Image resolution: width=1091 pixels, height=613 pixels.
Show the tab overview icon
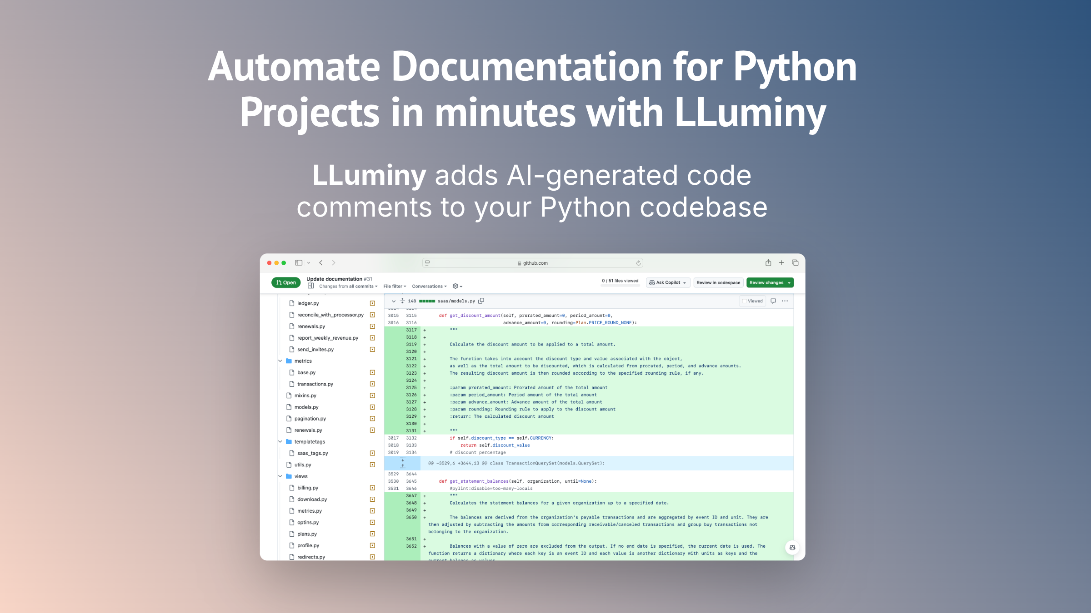pos(795,262)
